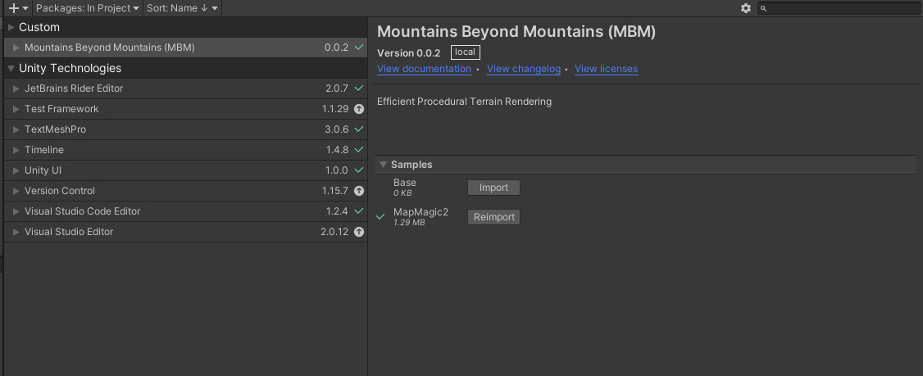Open the Package Manager settings gear
The width and height of the screenshot is (923, 376).
click(746, 8)
